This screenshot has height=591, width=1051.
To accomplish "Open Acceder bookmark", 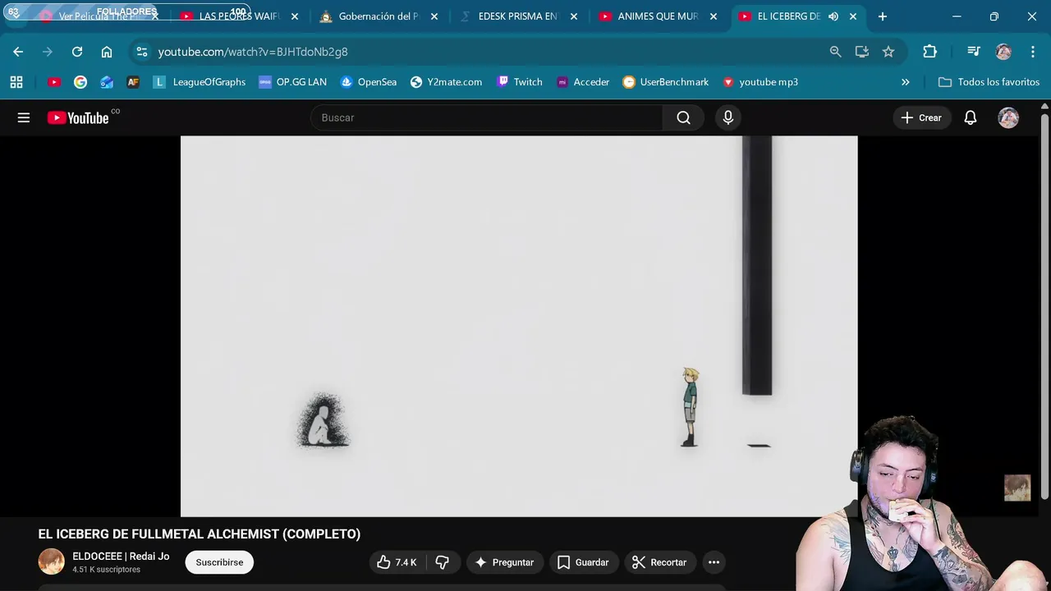I will click(x=583, y=82).
